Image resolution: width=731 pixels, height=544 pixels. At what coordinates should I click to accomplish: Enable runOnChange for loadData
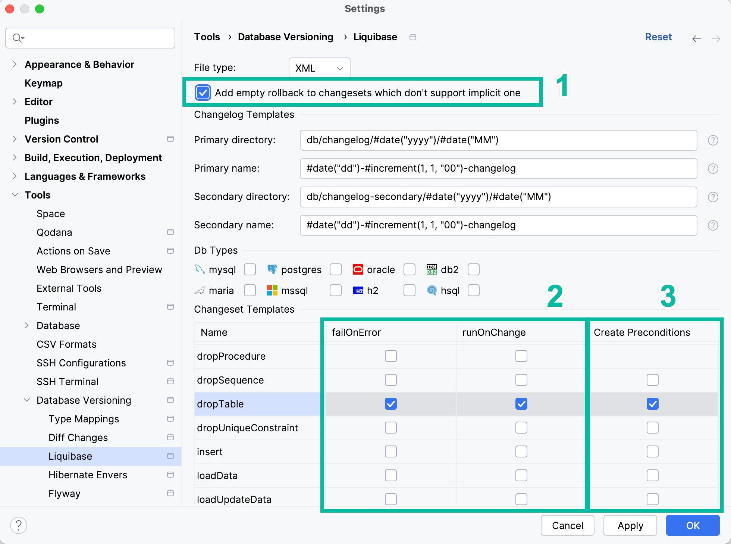521,475
